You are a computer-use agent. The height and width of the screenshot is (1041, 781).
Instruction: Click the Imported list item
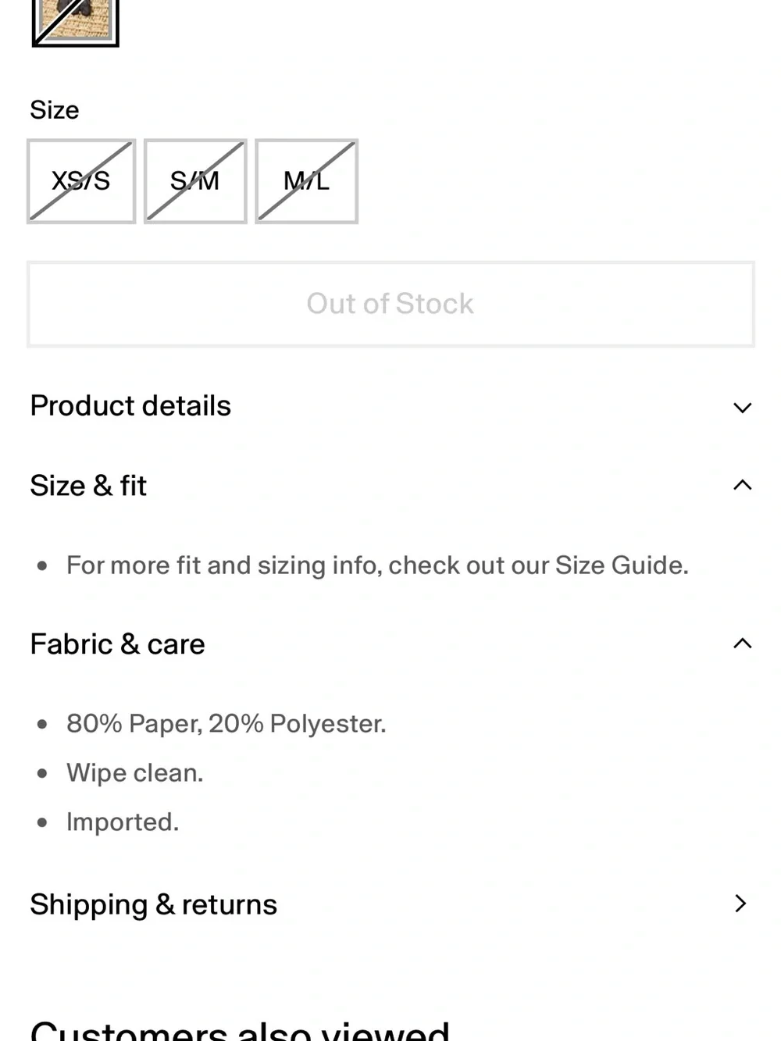click(123, 822)
